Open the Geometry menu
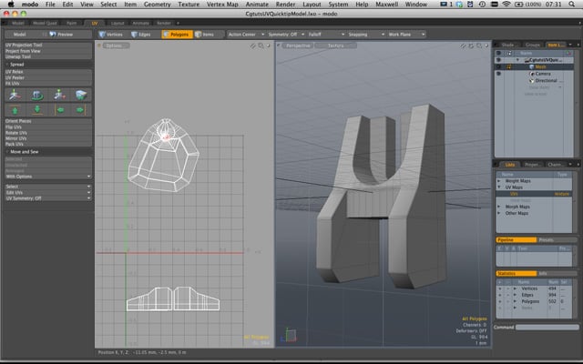 pyautogui.click(x=156, y=5)
